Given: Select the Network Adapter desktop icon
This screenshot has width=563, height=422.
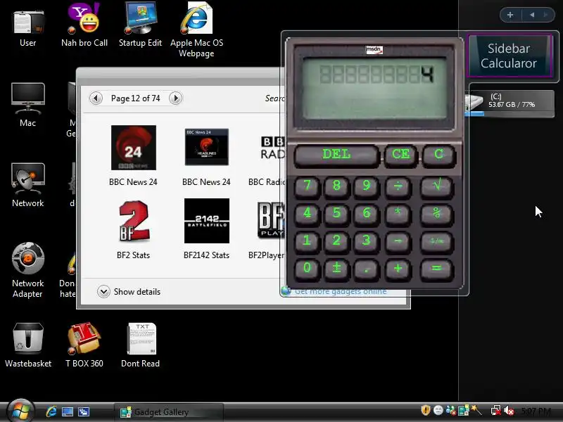Looking at the screenshot, I should pyautogui.click(x=28, y=271).
